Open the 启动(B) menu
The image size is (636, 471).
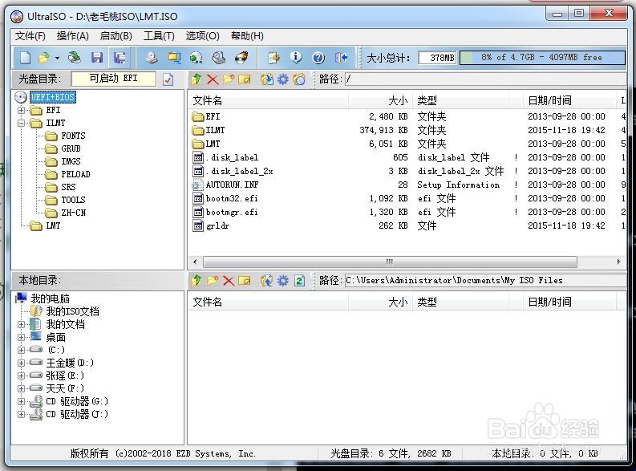pyautogui.click(x=116, y=36)
